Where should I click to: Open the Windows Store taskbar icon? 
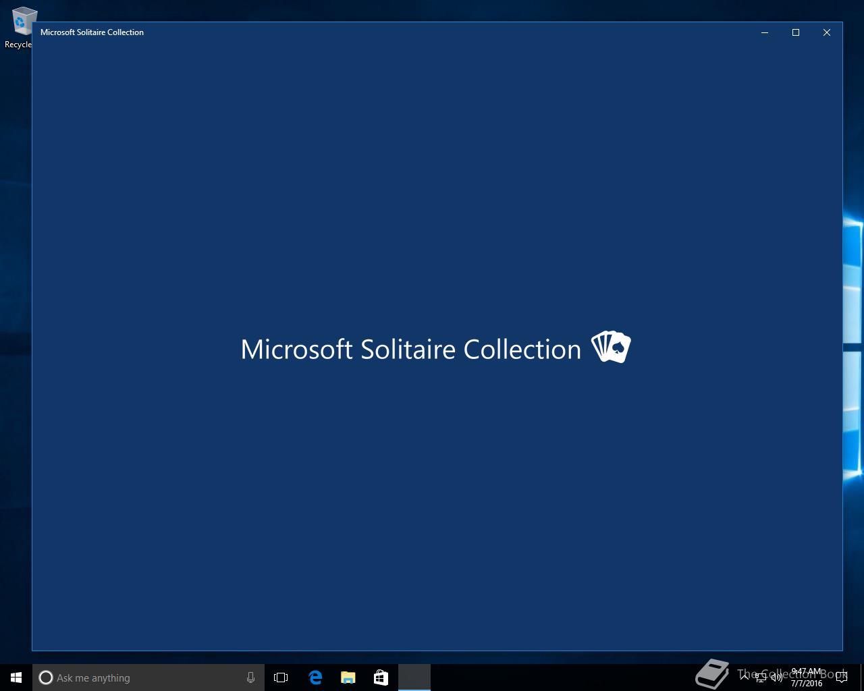pyautogui.click(x=381, y=678)
